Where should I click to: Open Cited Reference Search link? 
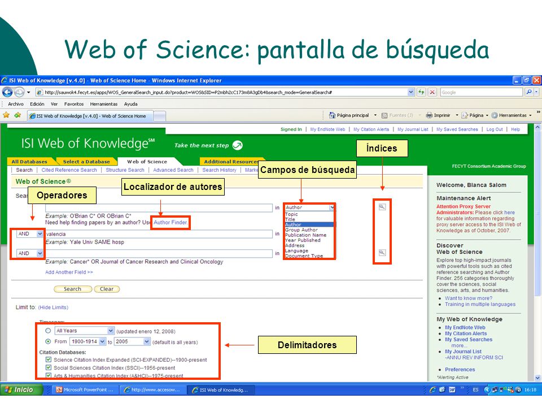(69, 170)
